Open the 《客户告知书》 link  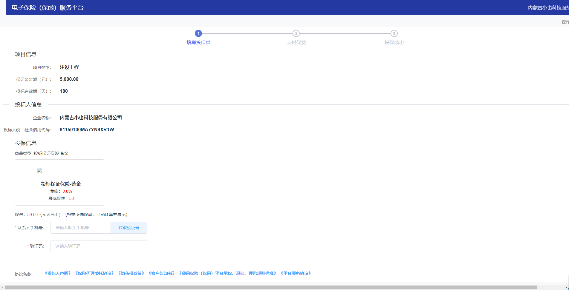(162, 273)
